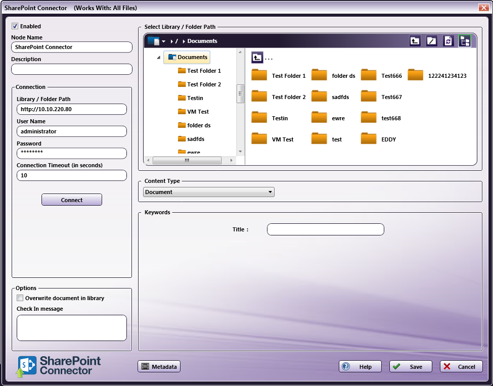The height and width of the screenshot is (386, 493).
Task: Open the ewre folder icon in grid
Action: tap(319, 118)
